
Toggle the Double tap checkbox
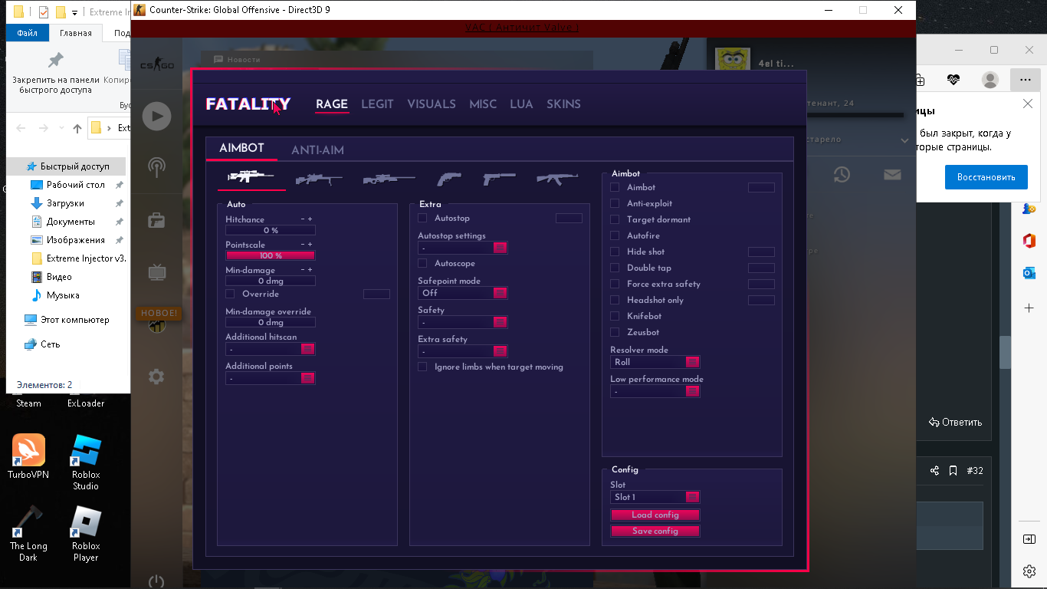(615, 268)
